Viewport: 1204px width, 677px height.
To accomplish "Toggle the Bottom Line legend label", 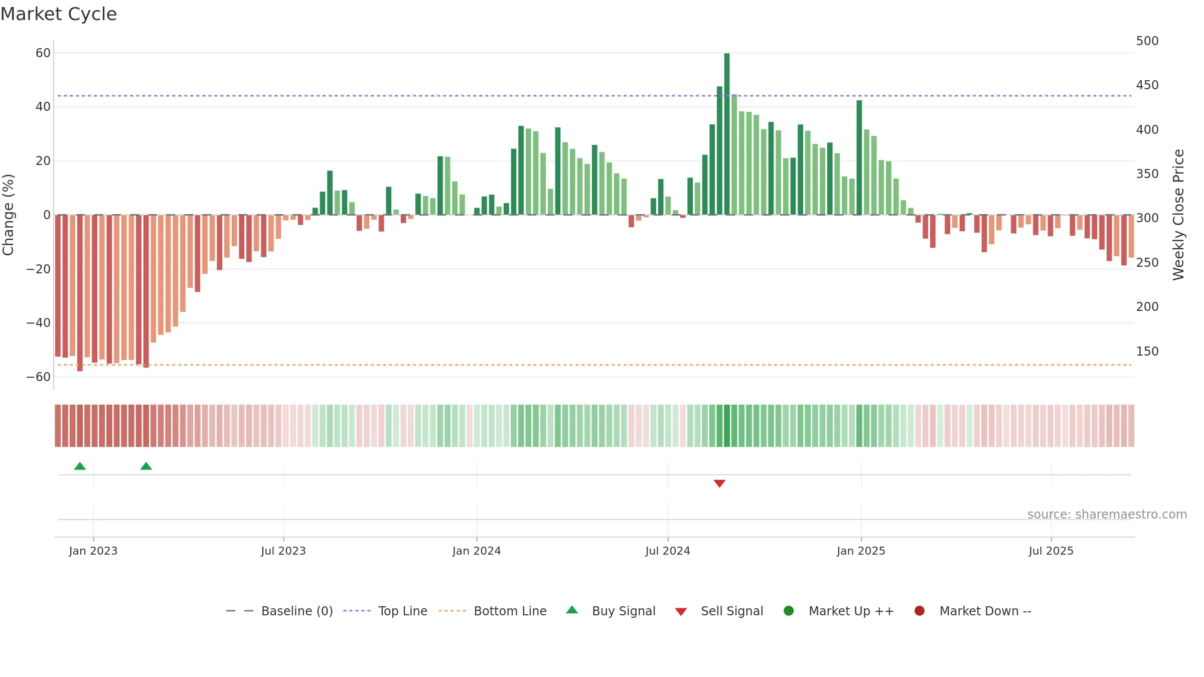I will pos(510,611).
